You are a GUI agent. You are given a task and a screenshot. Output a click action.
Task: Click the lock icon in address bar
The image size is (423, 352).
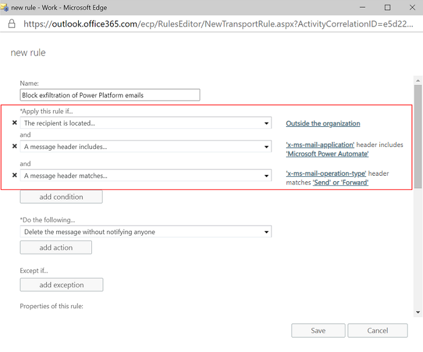point(12,24)
